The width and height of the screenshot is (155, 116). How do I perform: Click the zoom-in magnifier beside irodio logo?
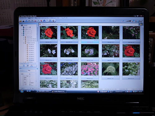pyautogui.click(x=133, y=21)
